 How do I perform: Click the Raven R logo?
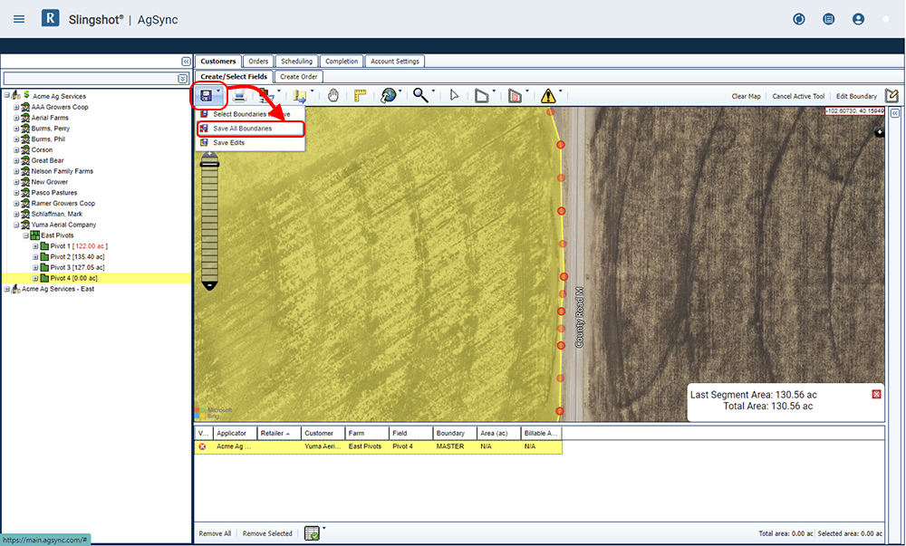(x=50, y=18)
